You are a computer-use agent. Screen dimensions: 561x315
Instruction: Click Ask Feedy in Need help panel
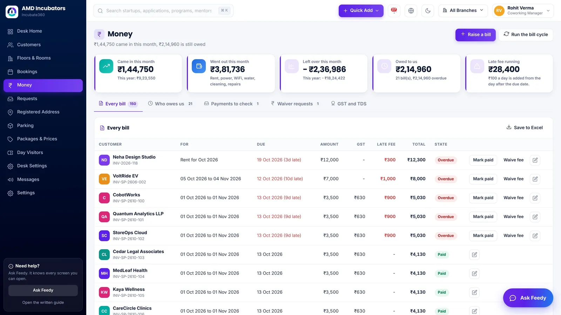click(x=43, y=290)
